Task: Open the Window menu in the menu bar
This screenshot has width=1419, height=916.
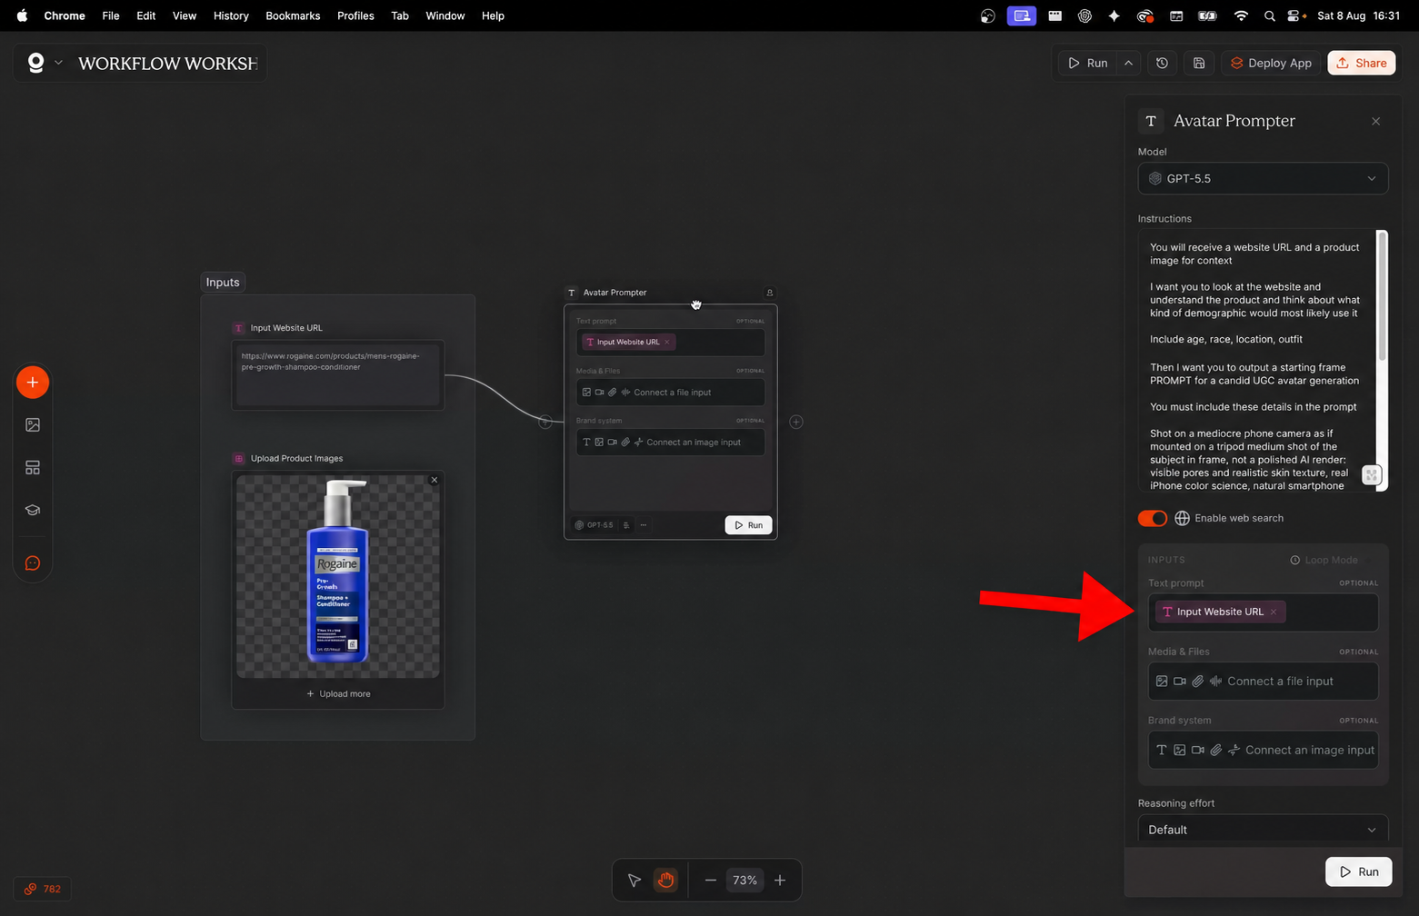Action: point(445,15)
